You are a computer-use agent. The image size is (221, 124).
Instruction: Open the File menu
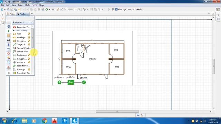click(2, 5)
